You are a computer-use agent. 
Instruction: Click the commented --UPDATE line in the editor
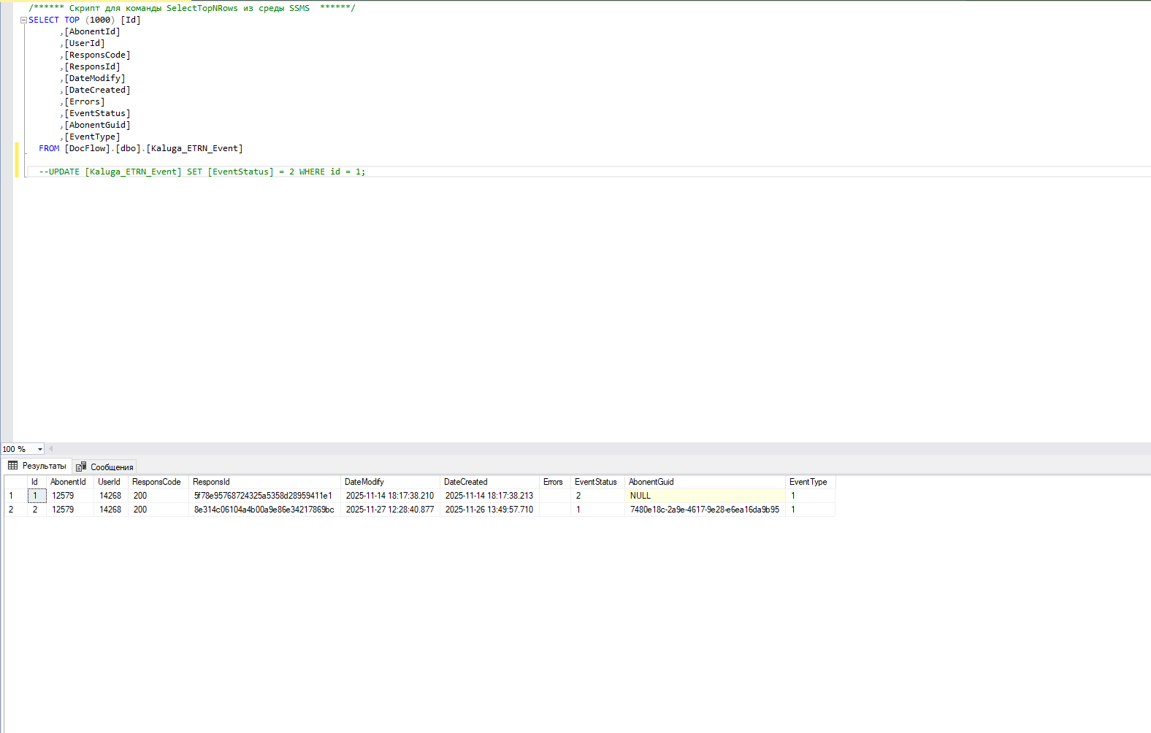click(x=202, y=172)
